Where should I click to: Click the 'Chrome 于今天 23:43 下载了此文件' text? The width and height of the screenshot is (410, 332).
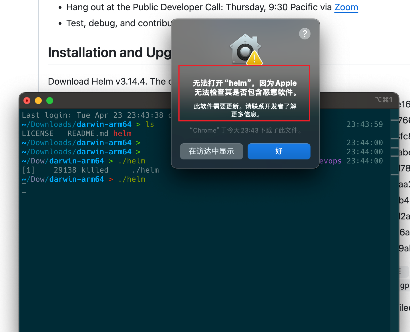pyautogui.click(x=246, y=130)
